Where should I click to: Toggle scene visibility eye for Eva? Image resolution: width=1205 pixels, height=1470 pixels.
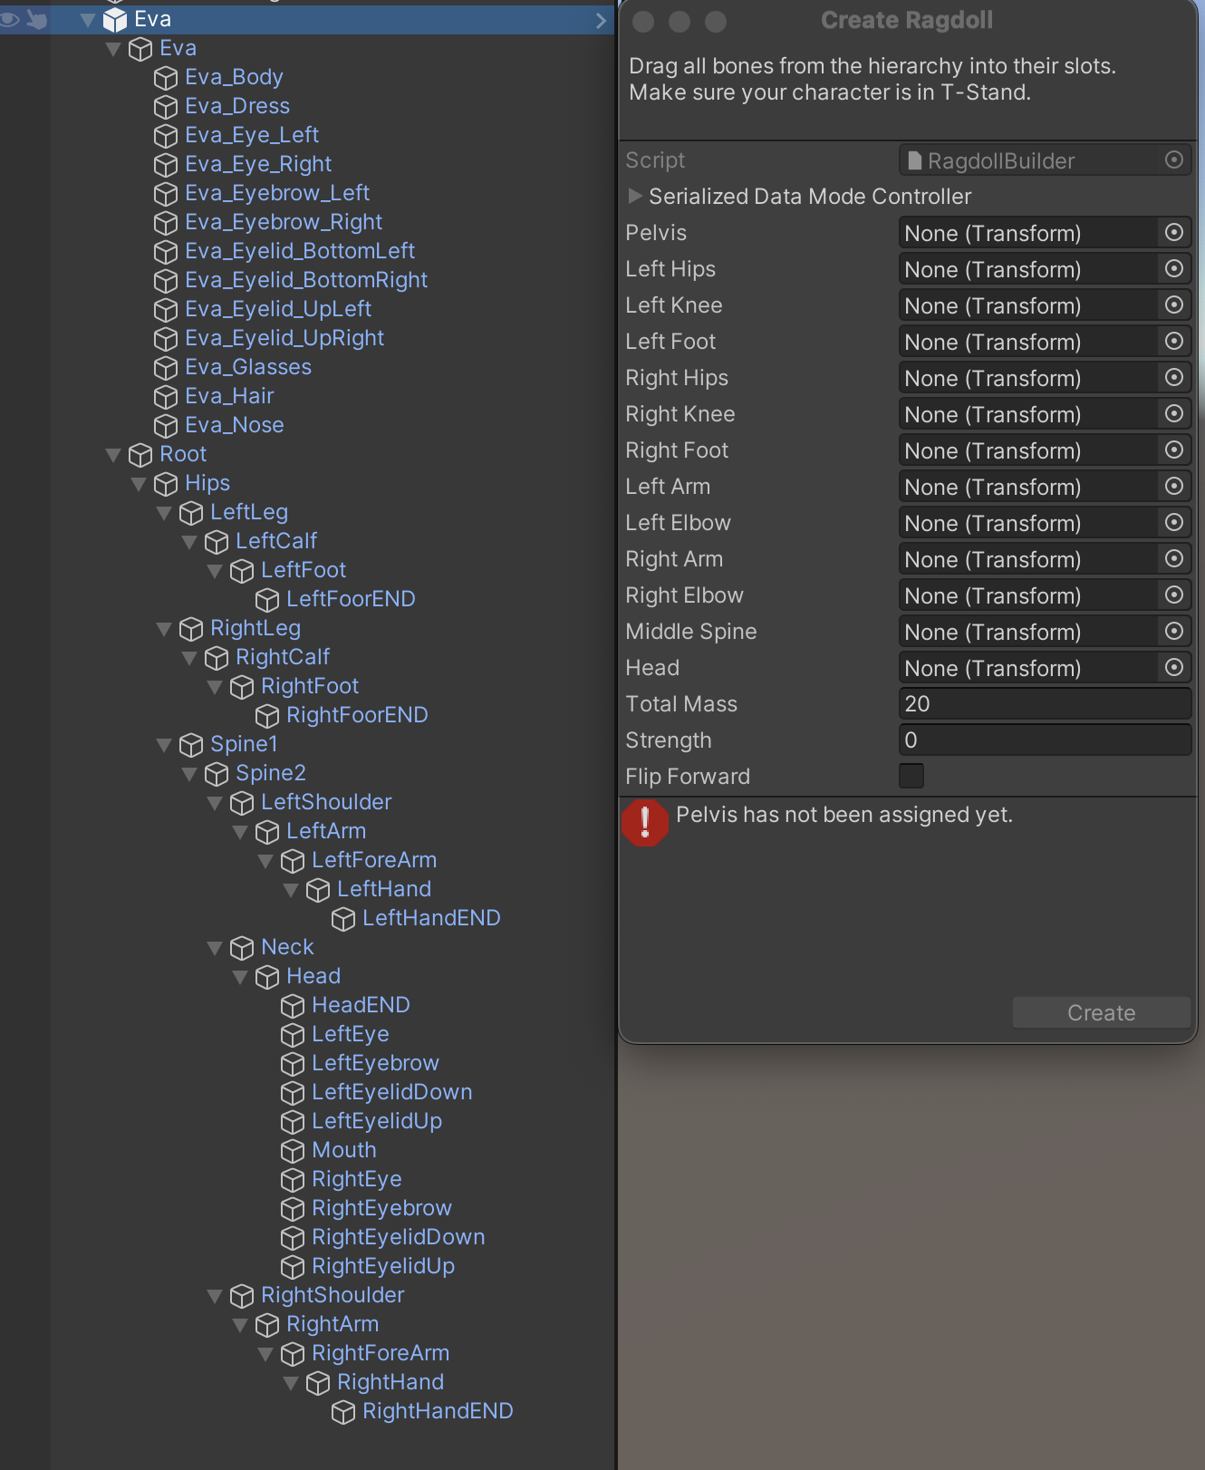point(10,19)
